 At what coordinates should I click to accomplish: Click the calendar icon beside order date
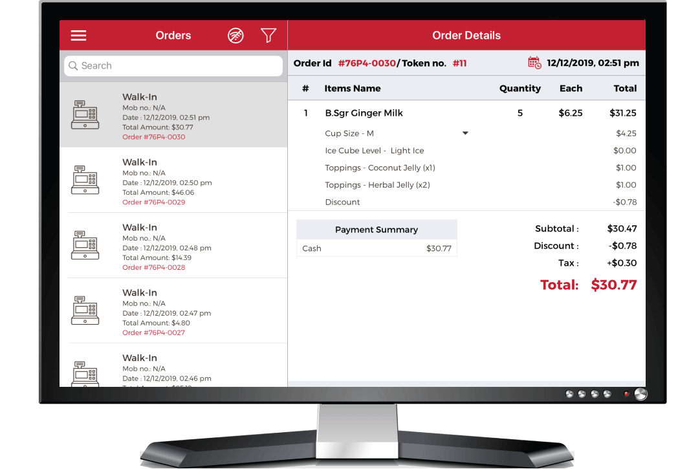click(x=534, y=63)
